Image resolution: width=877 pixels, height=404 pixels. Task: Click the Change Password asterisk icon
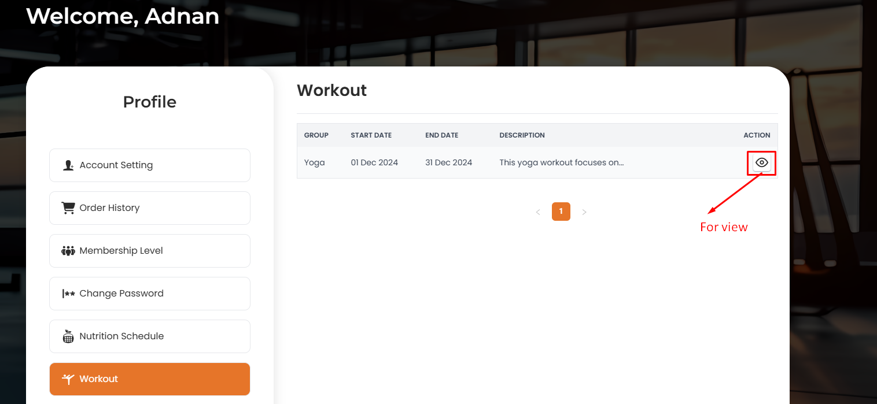click(x=68, y=294)
